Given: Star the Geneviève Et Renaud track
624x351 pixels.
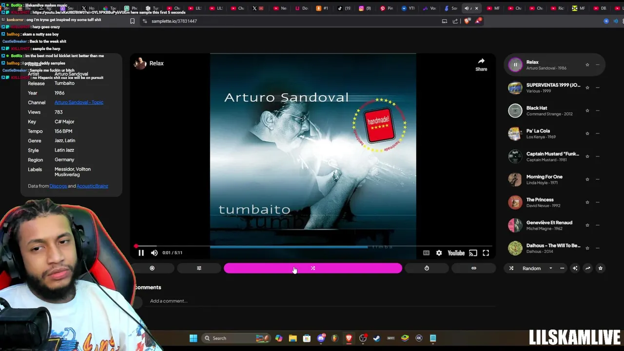Looking at the screenshot, I should click(587, 225).
